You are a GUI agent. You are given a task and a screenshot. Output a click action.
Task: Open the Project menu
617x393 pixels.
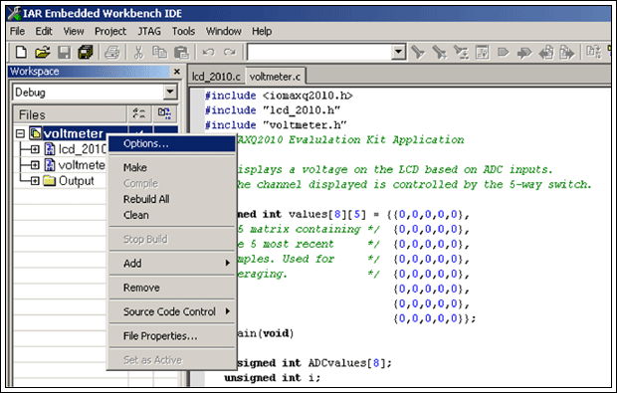tap(110, 31)
